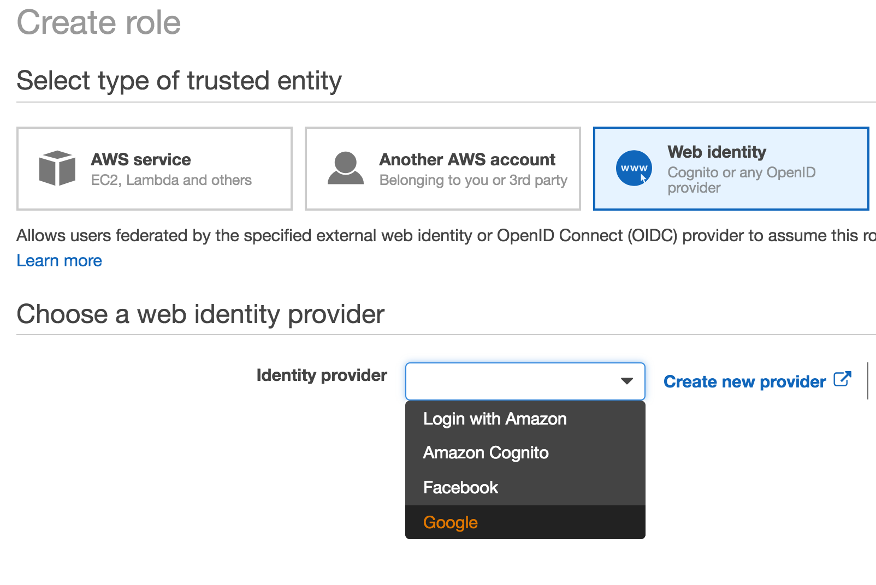Click the 'EC2, Lambda and others' description
The image size is (876, 585).
(x=171, y=180)
